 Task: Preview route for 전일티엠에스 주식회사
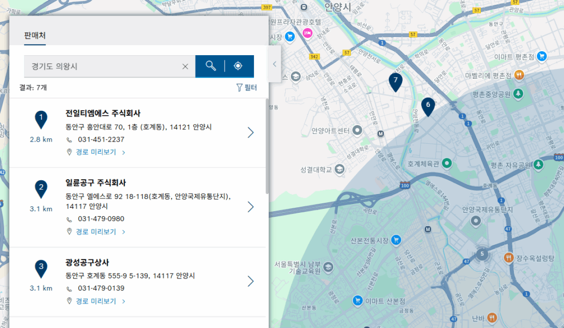point(96,152)
